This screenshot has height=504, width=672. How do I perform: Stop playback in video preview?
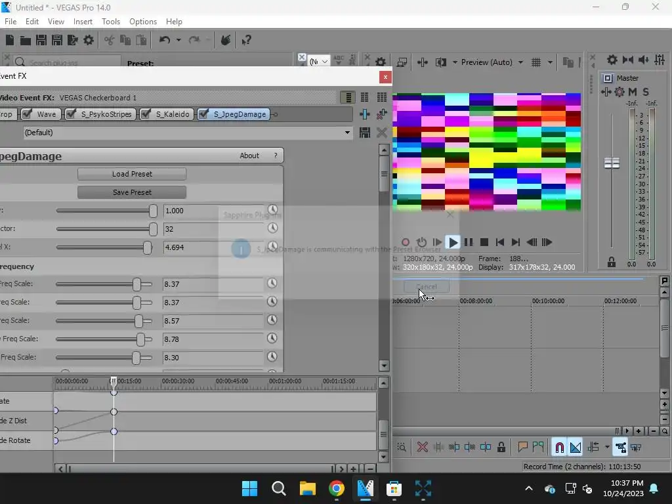tap(484, 243)
